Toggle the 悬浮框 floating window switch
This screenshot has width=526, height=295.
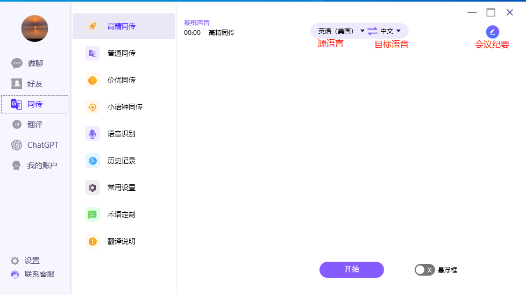[424, 270]
